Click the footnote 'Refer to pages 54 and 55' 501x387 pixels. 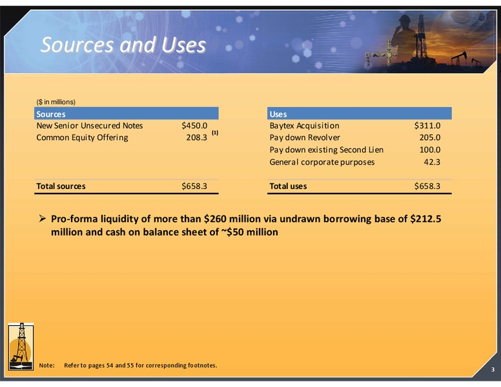click(141, 365)
